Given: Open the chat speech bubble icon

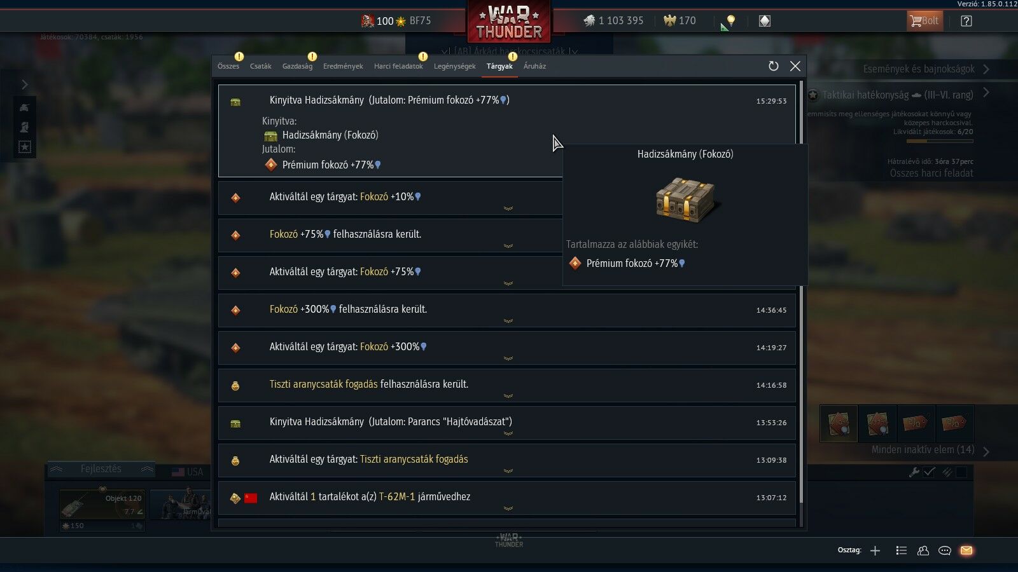Looking at the screenshot, I should tap(945, 550).
